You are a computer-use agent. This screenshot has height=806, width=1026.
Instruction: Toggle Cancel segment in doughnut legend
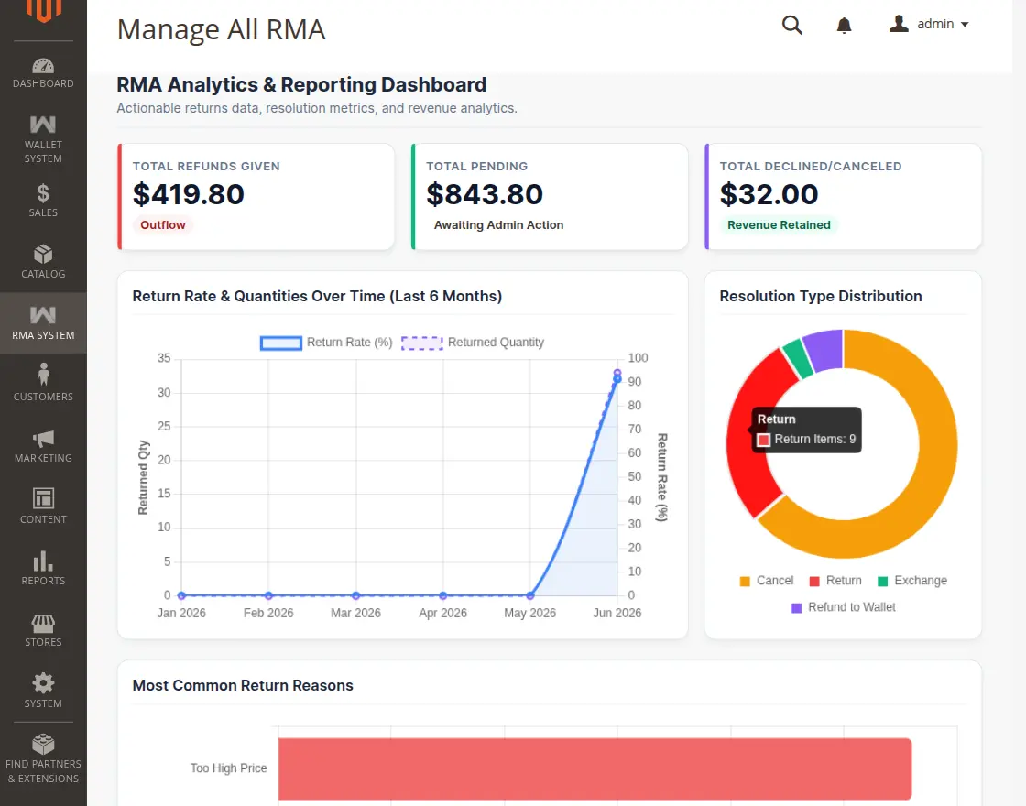pos(766,581)
